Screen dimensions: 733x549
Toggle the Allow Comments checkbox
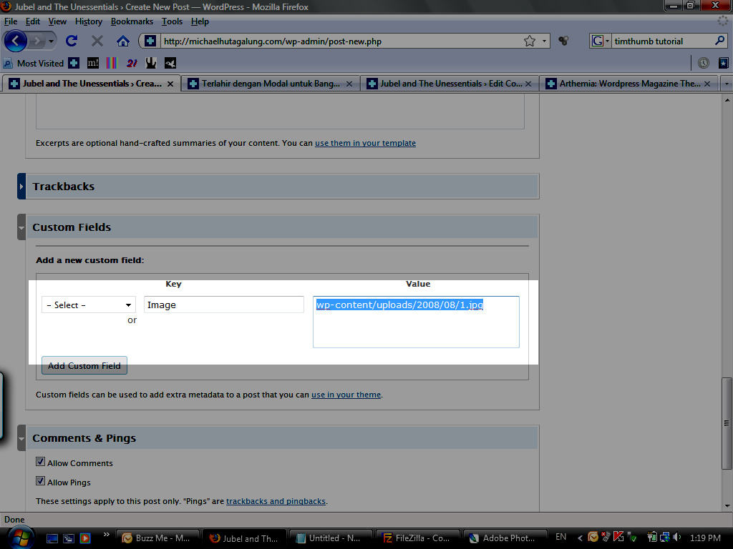(41, 463)
